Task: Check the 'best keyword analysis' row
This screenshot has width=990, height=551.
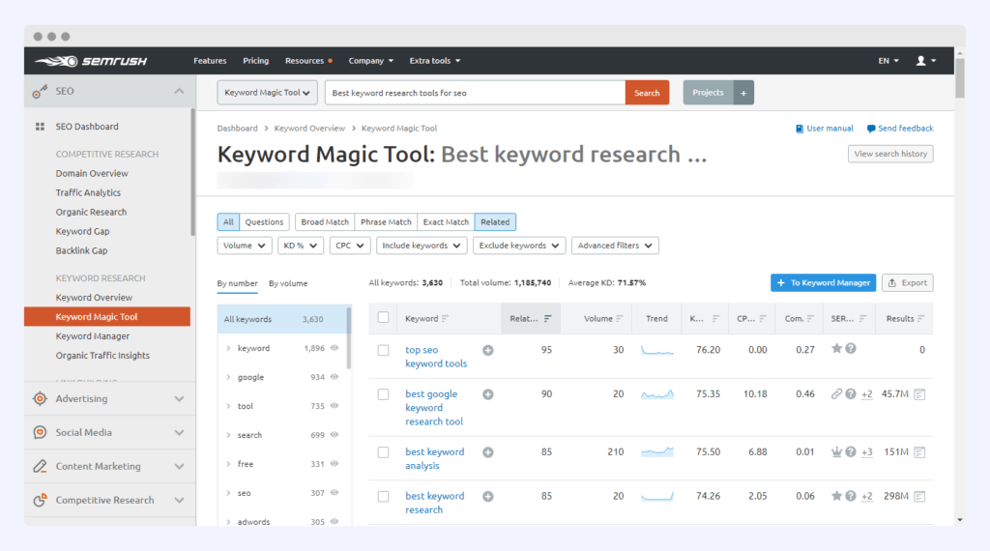Action: [x=383, y=452]
